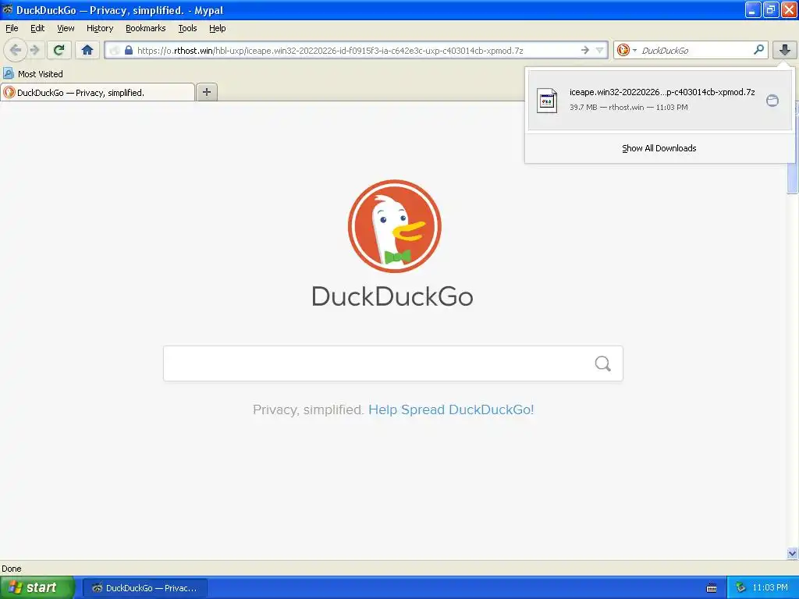Open the Most Visited bookmarks folder
Viewport: 799px width, 599px height.
point(34,74)
